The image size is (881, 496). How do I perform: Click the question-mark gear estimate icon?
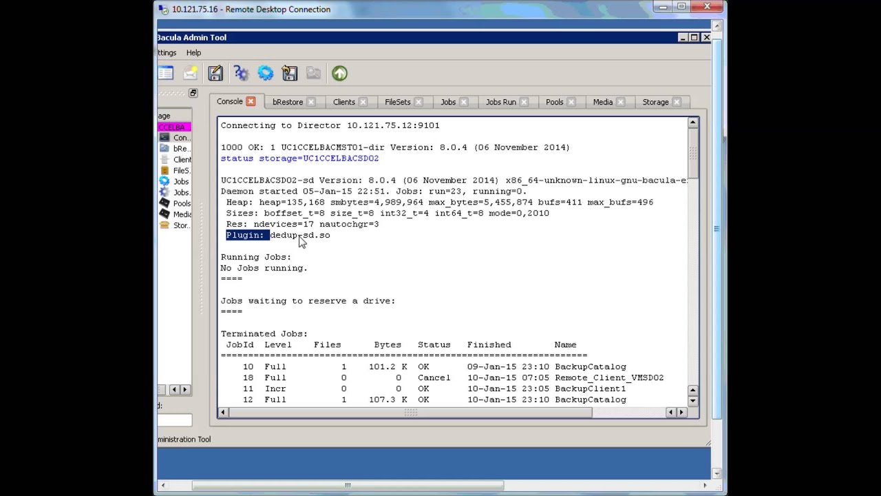click(x=240, y=73)
